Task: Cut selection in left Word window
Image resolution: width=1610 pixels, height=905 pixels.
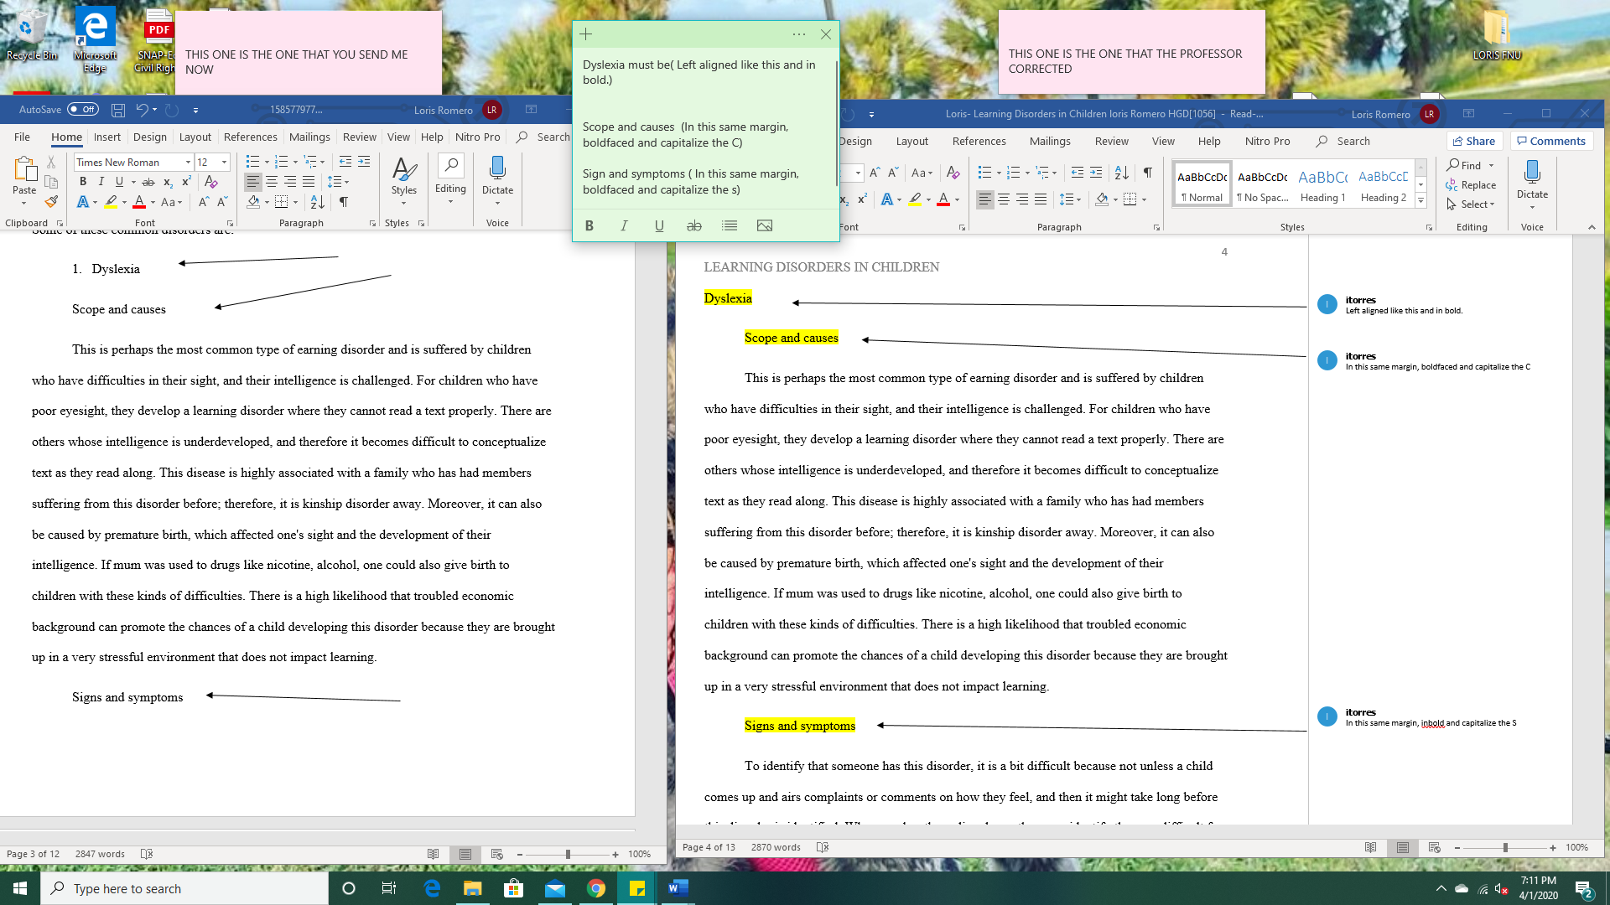Action: (x=51, y=162)
